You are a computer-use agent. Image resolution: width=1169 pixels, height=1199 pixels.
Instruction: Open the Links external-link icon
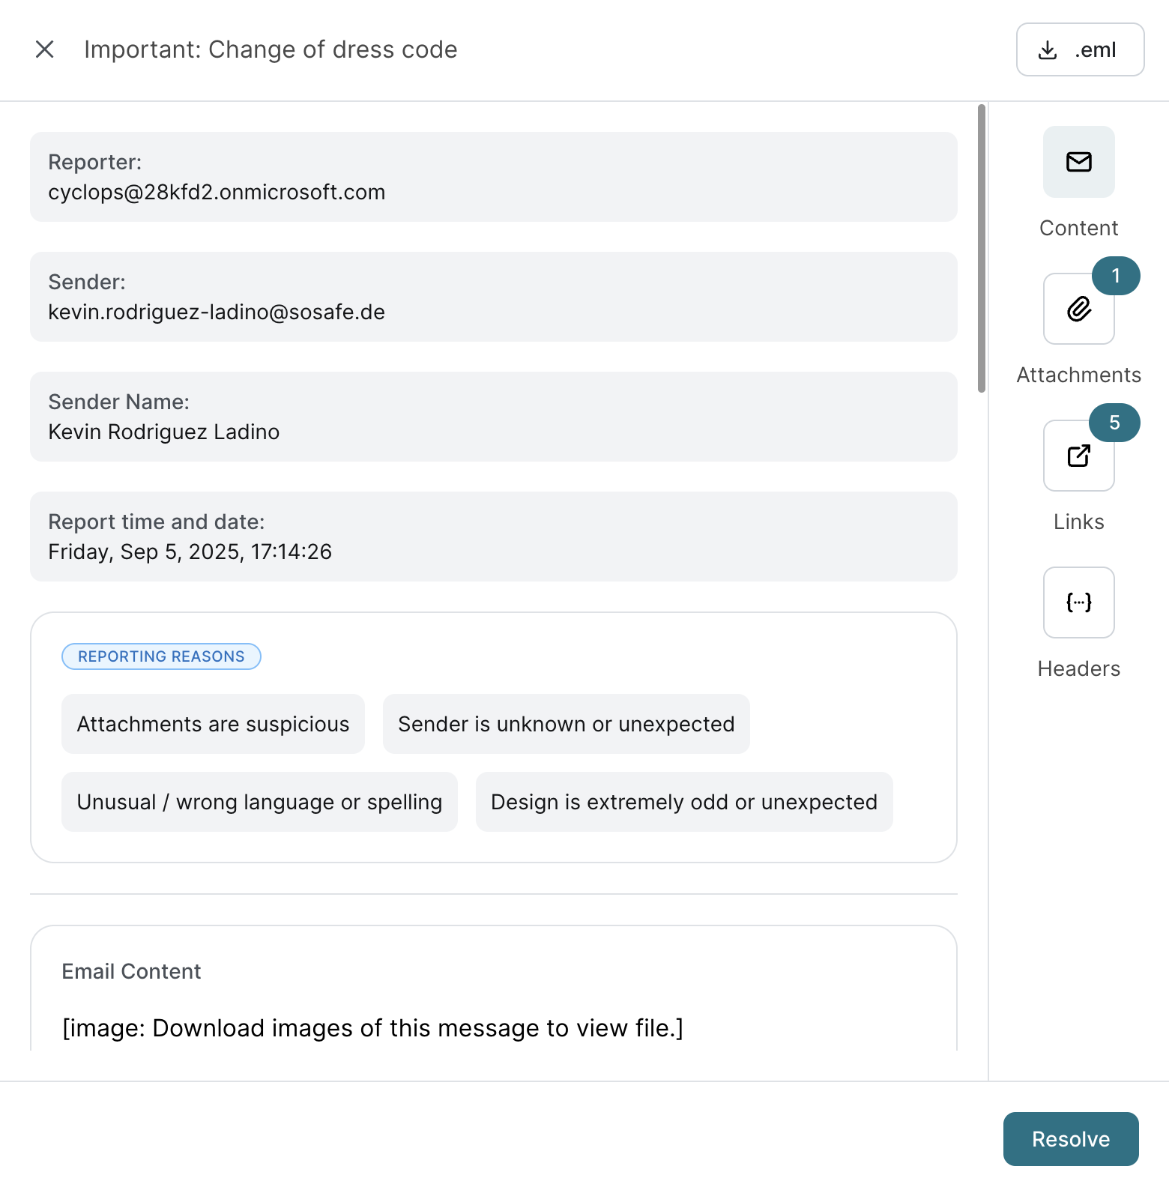pyautogui.click(x=1078, y=456)
